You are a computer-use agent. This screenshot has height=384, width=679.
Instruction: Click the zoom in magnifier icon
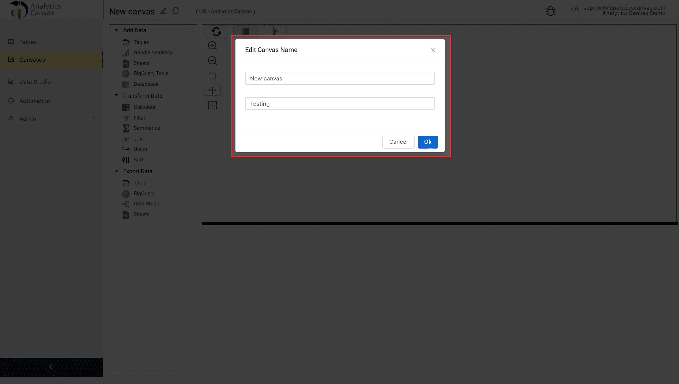212,46
